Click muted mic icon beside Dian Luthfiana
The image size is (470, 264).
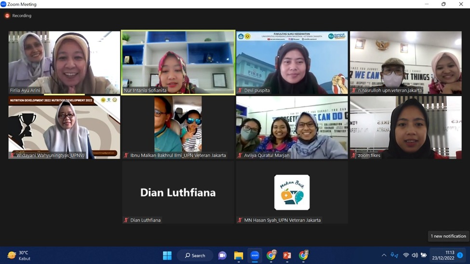(126, 220)
